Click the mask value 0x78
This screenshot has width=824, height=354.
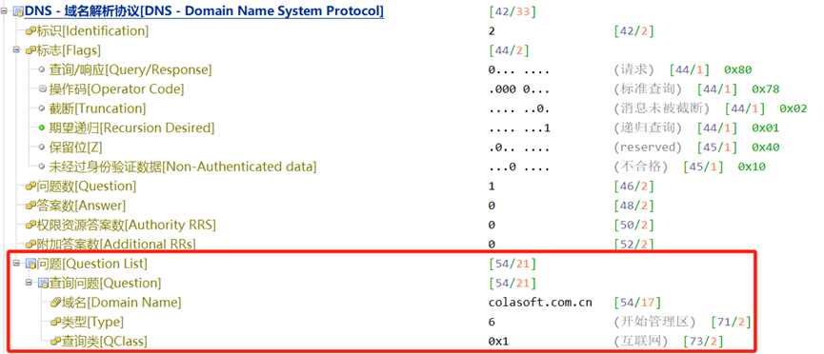coord(766,89)
